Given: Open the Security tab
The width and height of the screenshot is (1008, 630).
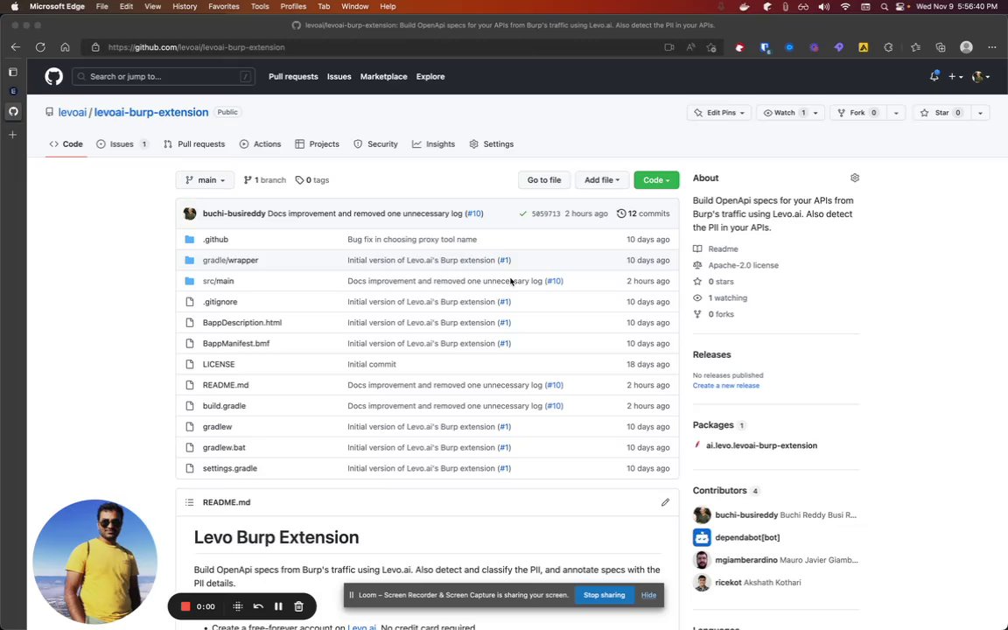Looking at the screenshot, I should [376, 144].
